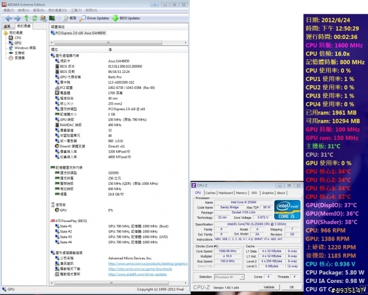
Task: Open the Favorites (O) menu in AIDA64
Action: pos(57,10)
